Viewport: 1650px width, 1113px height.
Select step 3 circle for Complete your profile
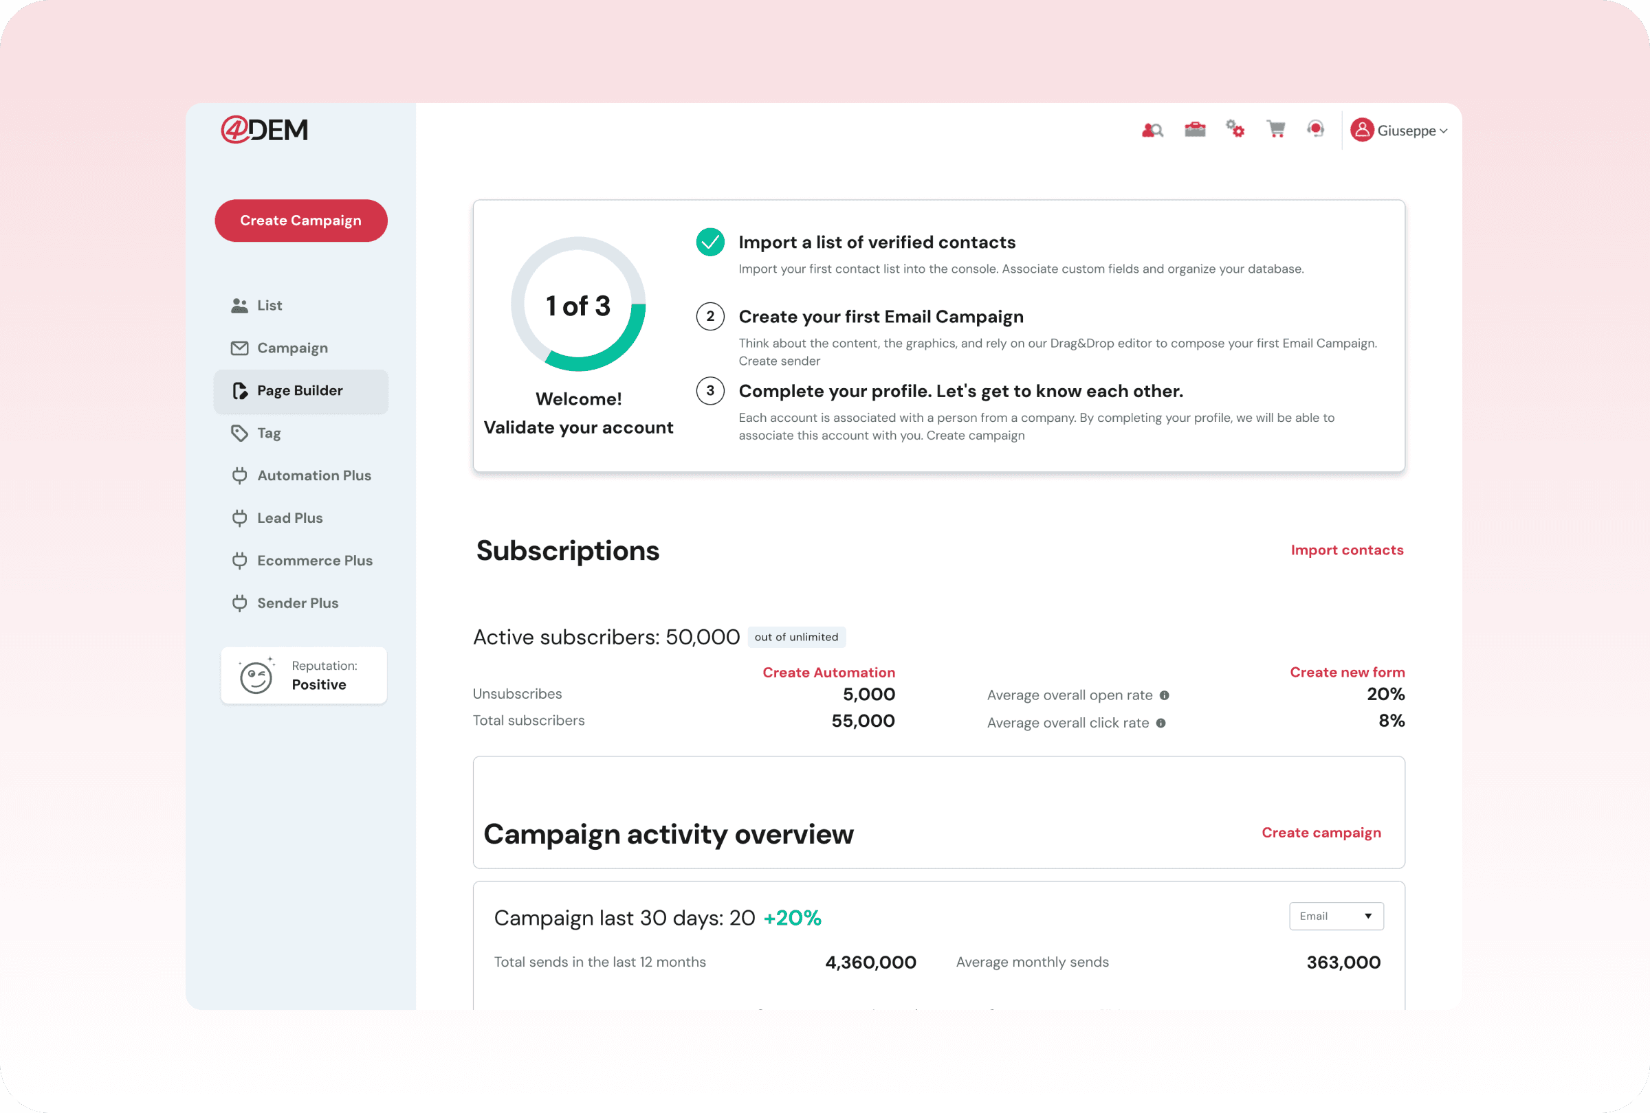click(x=710, y=391)
